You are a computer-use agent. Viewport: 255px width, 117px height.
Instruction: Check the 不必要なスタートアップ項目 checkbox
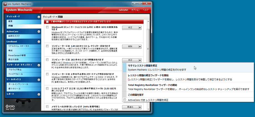tap(47, 74)
